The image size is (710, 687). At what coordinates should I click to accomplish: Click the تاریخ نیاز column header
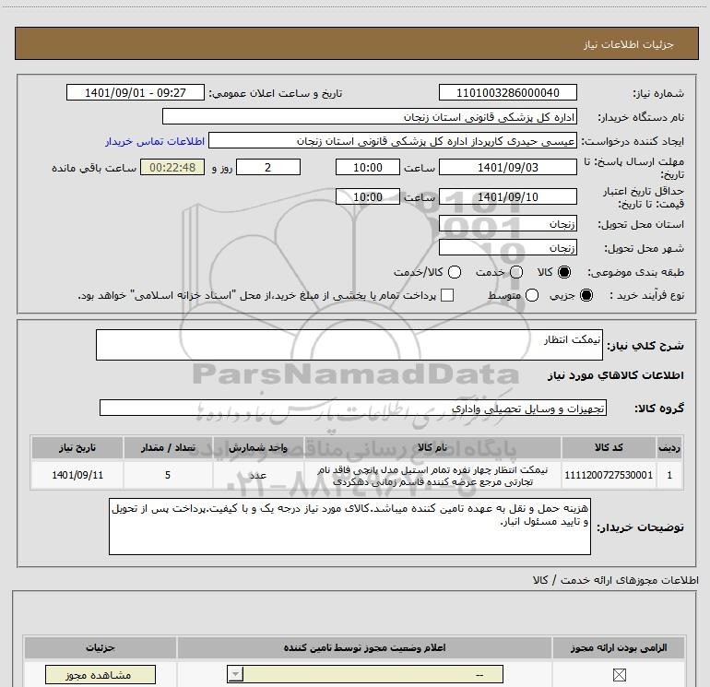pyautogui.click(x=77, y=447)
